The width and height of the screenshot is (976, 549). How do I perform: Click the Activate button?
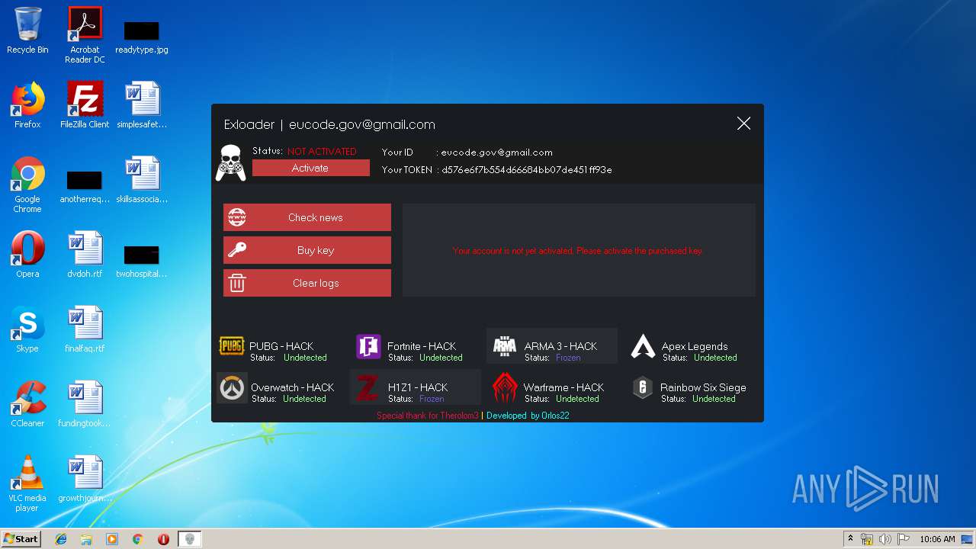tap(310, 168)
